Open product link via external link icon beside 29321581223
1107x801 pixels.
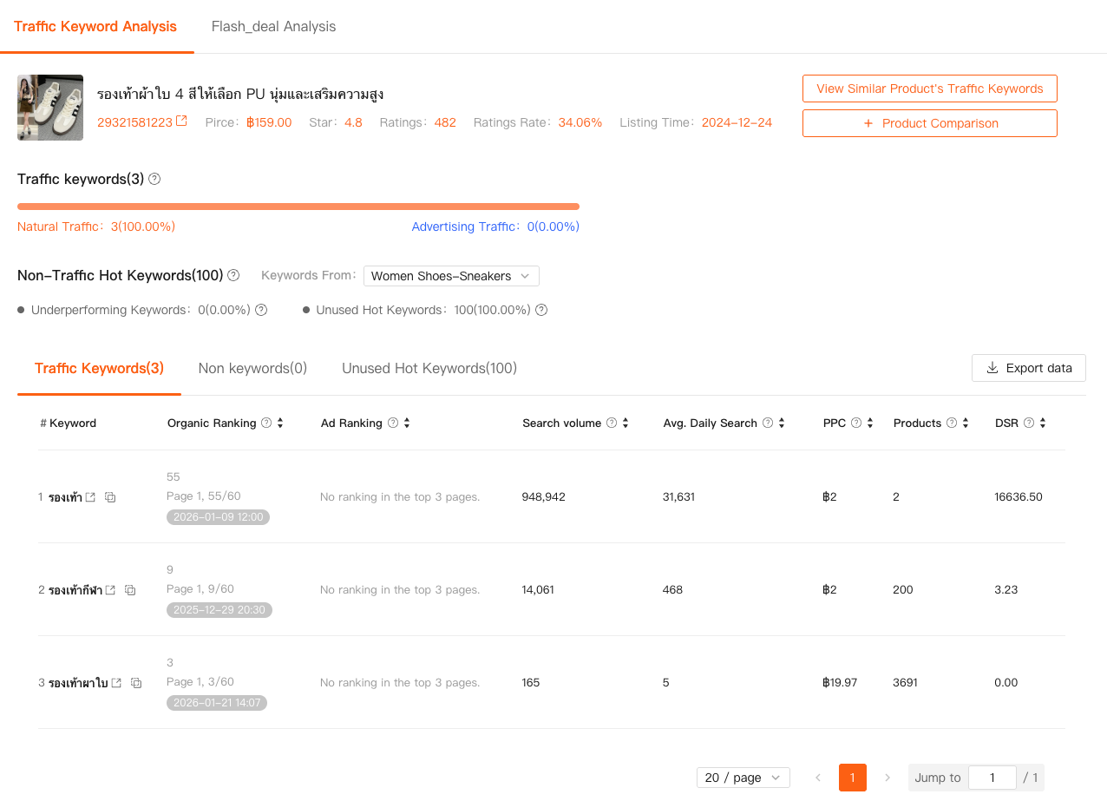[x=180, y=121]
